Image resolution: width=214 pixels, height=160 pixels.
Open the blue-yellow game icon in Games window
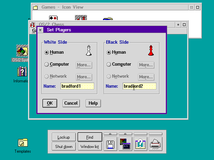[108, 19]
